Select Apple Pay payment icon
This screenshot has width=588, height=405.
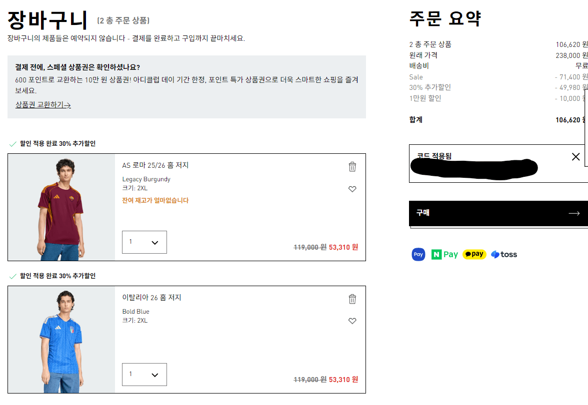pos(418,254)
